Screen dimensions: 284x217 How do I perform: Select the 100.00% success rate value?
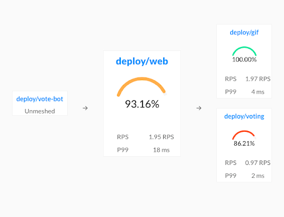(244, 60)
